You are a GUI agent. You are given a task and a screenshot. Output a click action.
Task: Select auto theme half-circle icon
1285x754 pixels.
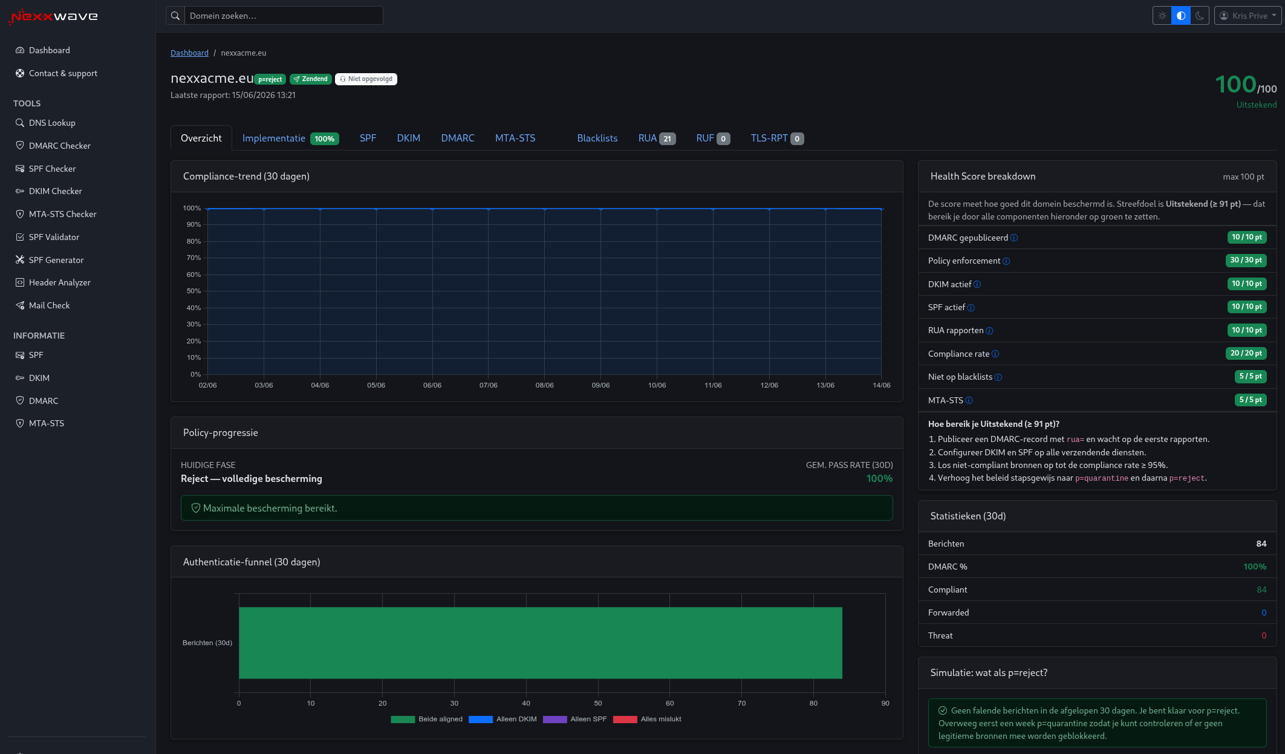pyautogui.click(x=1181, y=16)
